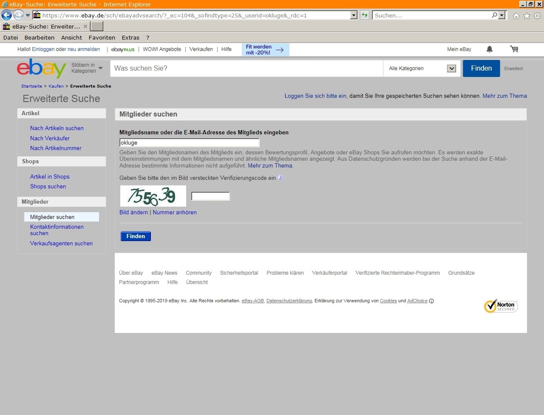Click Nummer anhören link
This screenshot has width=544, height=415.
point(175,213)
